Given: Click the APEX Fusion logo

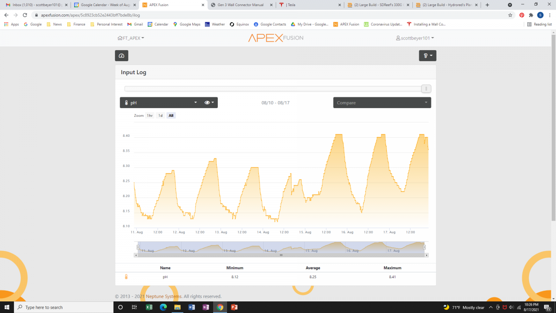Looking at the screenshot, I should [x=276, y=38].
